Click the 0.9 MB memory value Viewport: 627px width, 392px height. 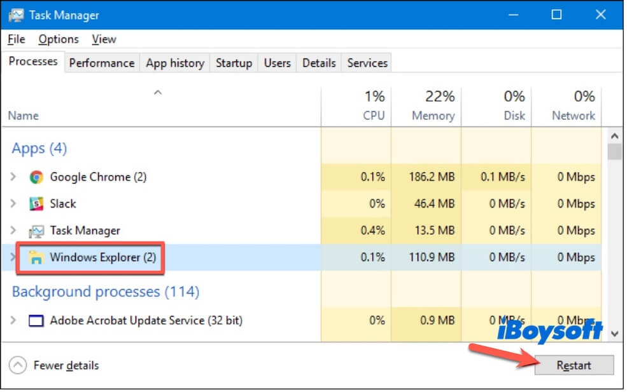(437, 321)
